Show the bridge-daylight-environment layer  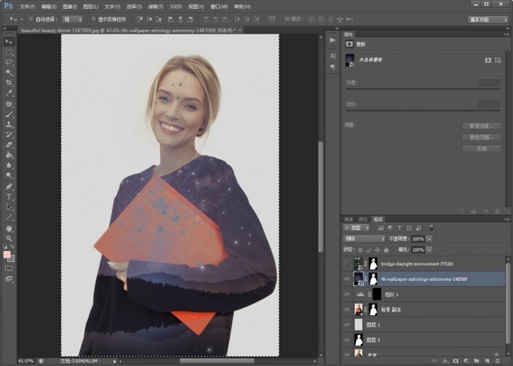click(x=347, y=263)
